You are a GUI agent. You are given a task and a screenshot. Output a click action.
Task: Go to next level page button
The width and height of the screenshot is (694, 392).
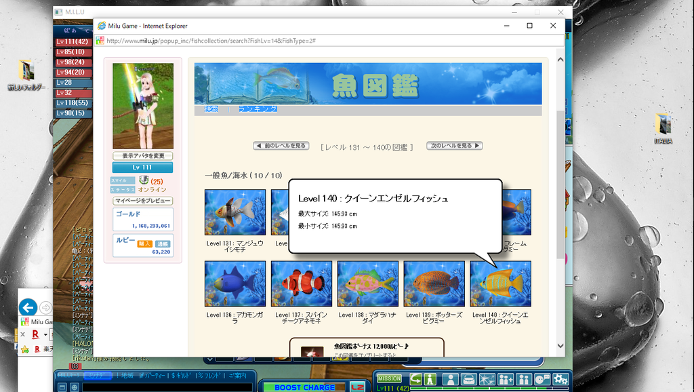(454, 146)
